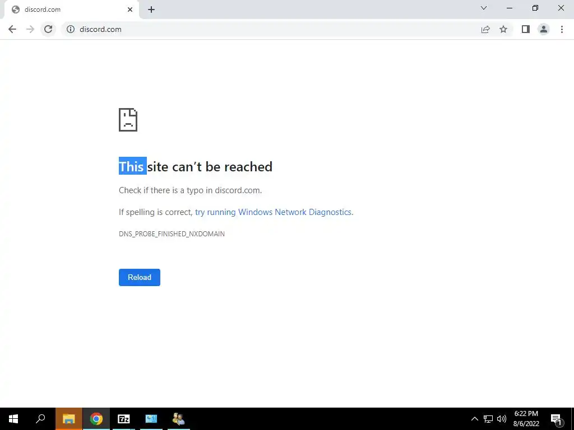Click the network status tray icon
This screenshot has width=574, height=430.
click(x=488, y=419)
